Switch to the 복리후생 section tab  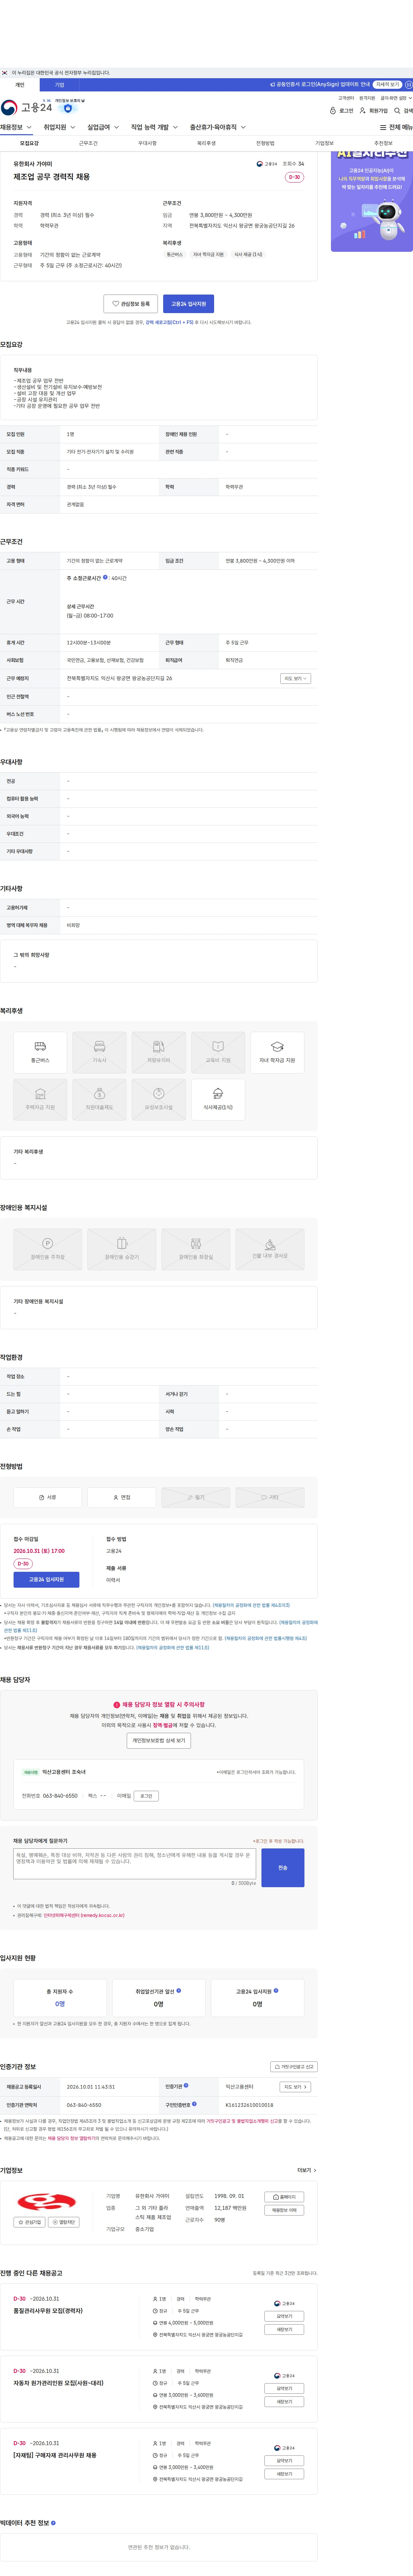tap(206, 143)
